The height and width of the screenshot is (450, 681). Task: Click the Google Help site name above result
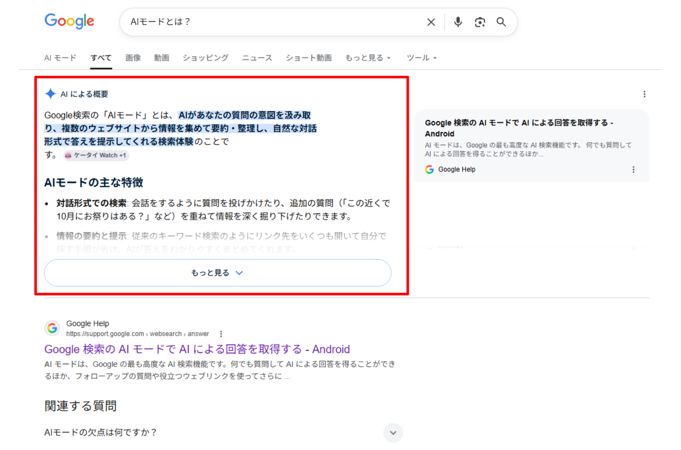pos(87,323)
